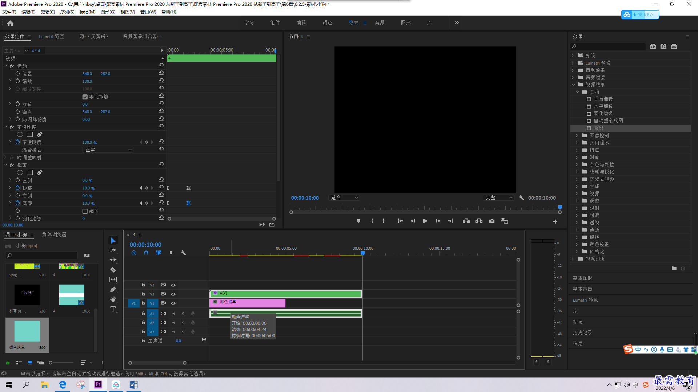The image size is (698, 392).
Task: Collapse 变换 folder
Action: (577, 92)
